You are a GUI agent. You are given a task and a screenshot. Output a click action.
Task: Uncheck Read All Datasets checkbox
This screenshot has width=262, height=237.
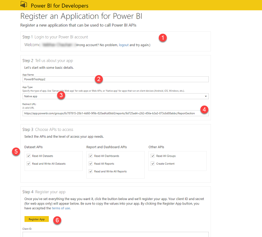(x=29, y=156)
